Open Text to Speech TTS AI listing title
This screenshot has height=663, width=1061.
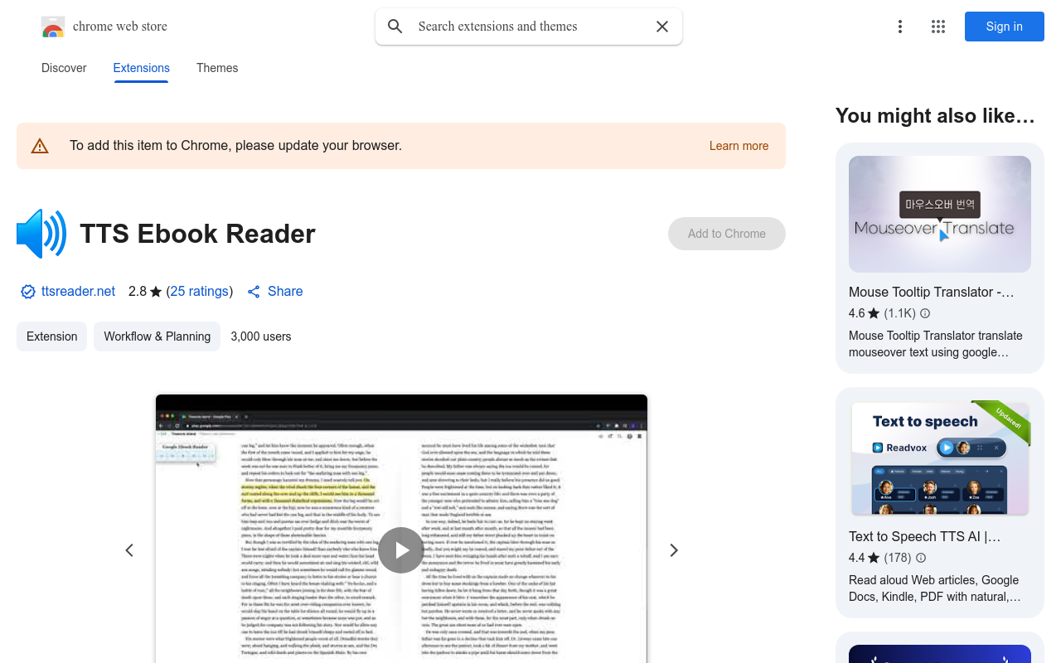pos(925,536)
